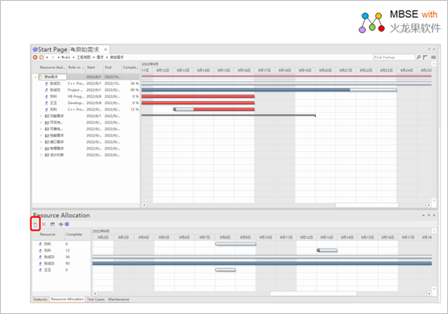Click the red X delete icon

pyautogui.click(x=44, y=224)
